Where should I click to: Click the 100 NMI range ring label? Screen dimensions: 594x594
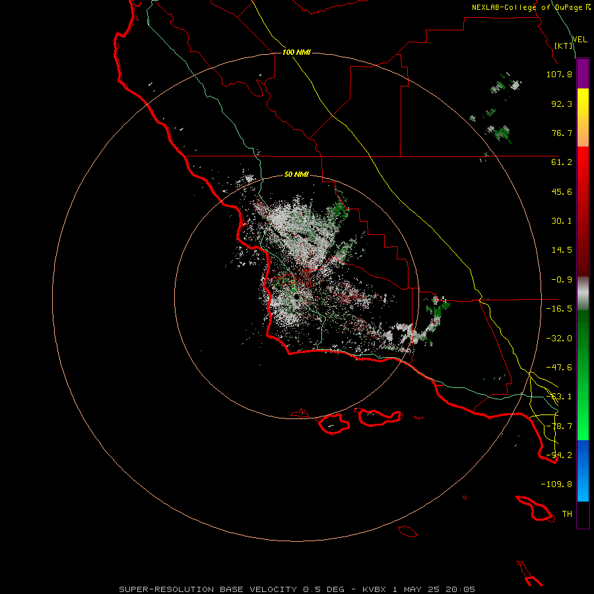(x=296, y=52)
